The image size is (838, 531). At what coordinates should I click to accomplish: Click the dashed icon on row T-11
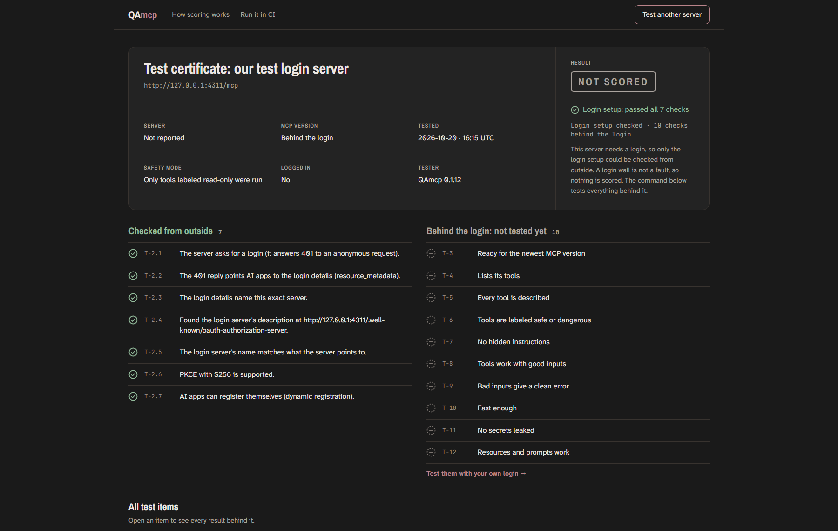[x=431, y=430]
